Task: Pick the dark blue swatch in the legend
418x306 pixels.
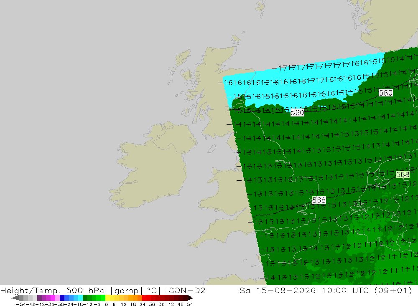Action: point(62,298)
